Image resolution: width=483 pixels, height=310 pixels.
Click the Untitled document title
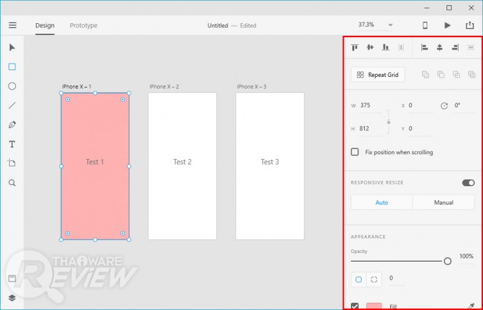point(218,26)
